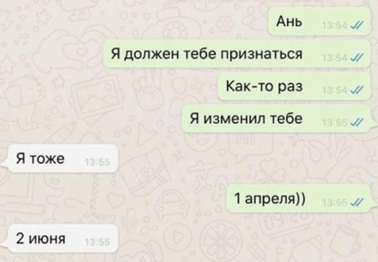Click read receipt icon on '1 апреля))'
Screen dimensions: 378x262
pyautogui.click(x=357, y=203)
